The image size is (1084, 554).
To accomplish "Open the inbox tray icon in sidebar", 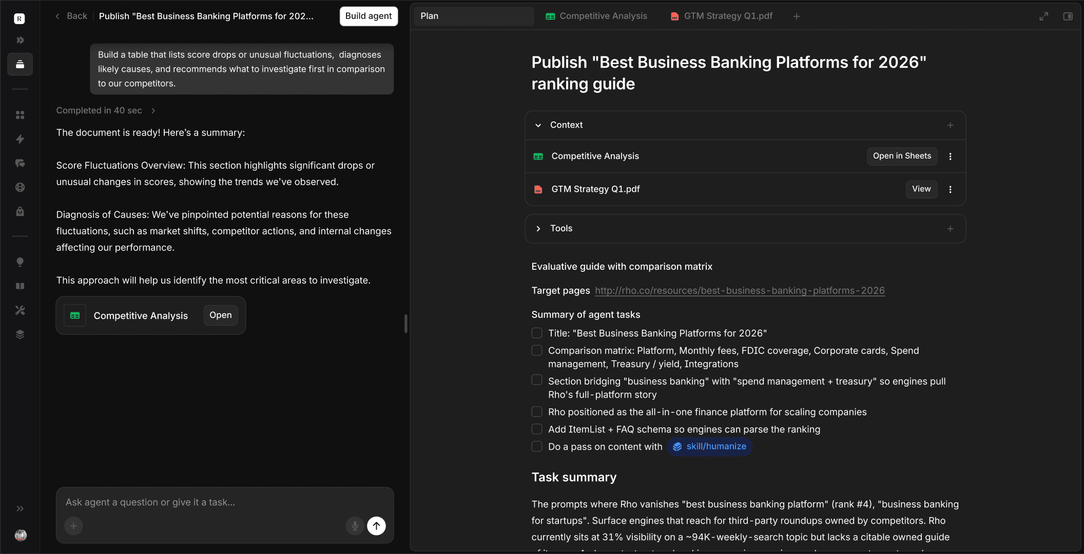I will pyautogui.click(x=20, y=64).
